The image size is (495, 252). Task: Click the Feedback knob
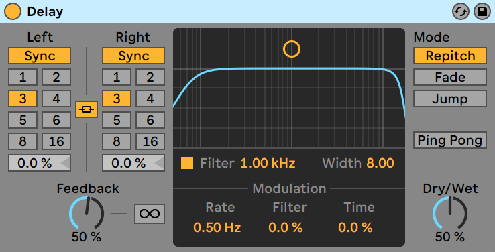87,213
